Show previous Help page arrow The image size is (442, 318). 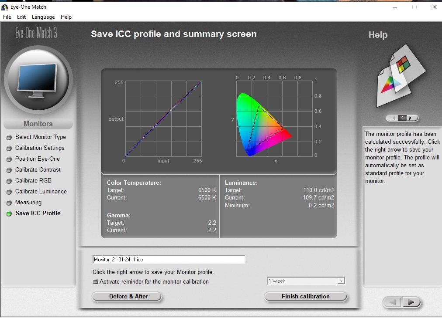click(393, 118)
